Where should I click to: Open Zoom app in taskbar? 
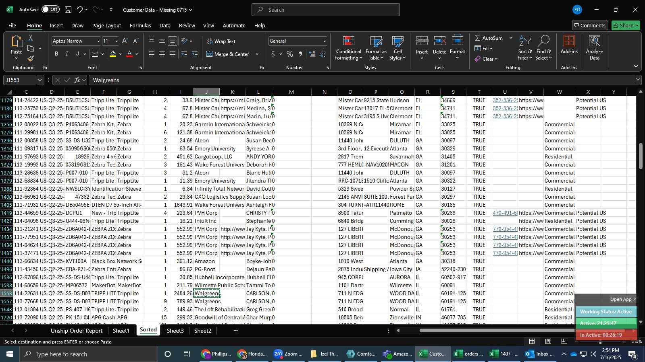[289, 354]
